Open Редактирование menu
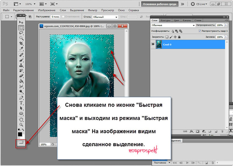Viewport: 233px width, 166px height. point(23,10)
